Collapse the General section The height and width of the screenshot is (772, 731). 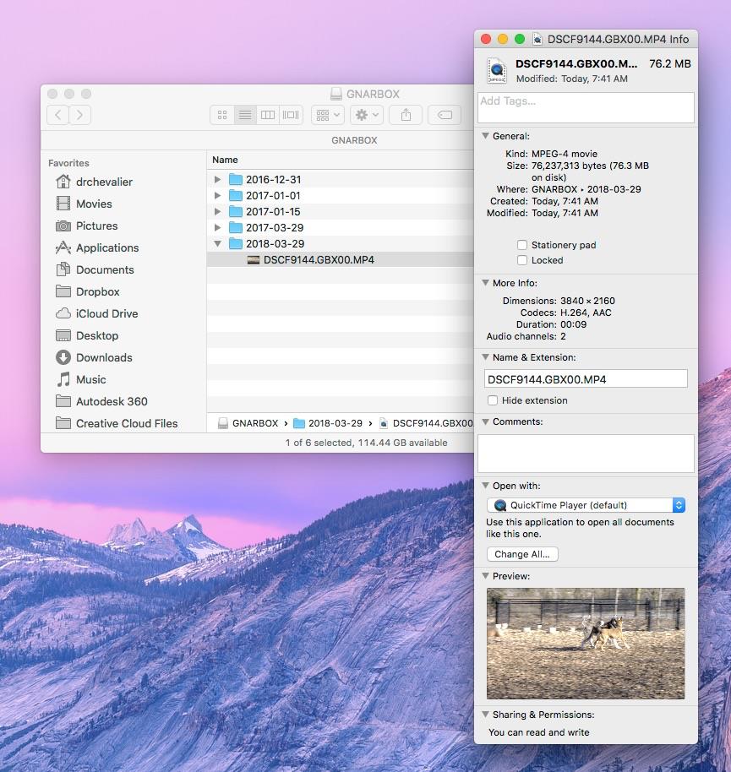pos(485,136)
